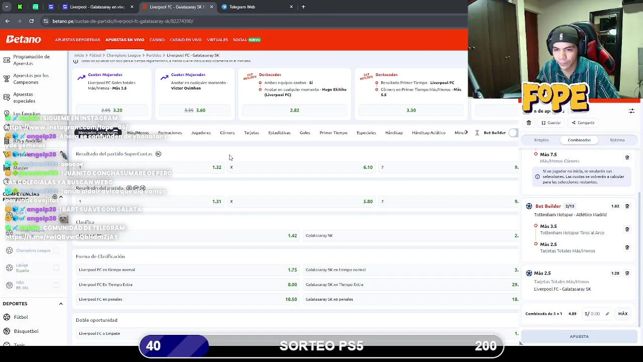
Task: Pick Resultado del partido draw odds 5.80
Action: [x=301, y=201]
